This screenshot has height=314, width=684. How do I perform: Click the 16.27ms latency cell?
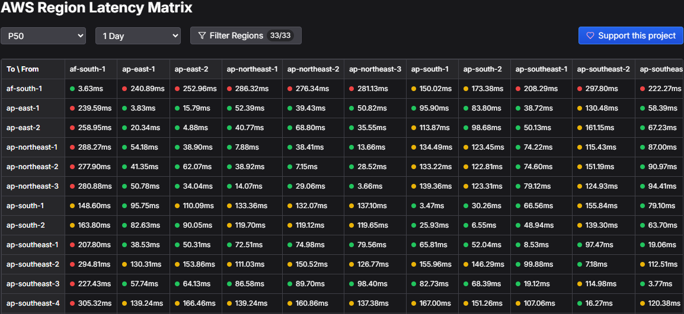603,303
